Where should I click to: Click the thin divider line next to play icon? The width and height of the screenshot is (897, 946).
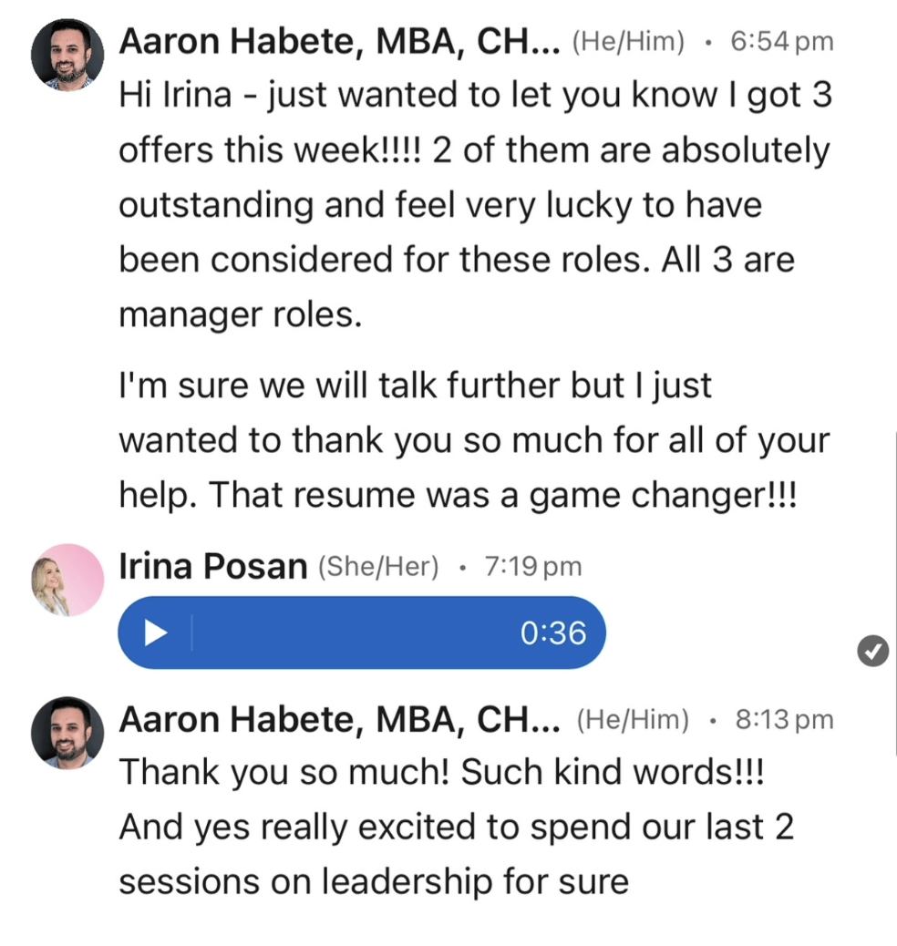(x=191, y=632)
